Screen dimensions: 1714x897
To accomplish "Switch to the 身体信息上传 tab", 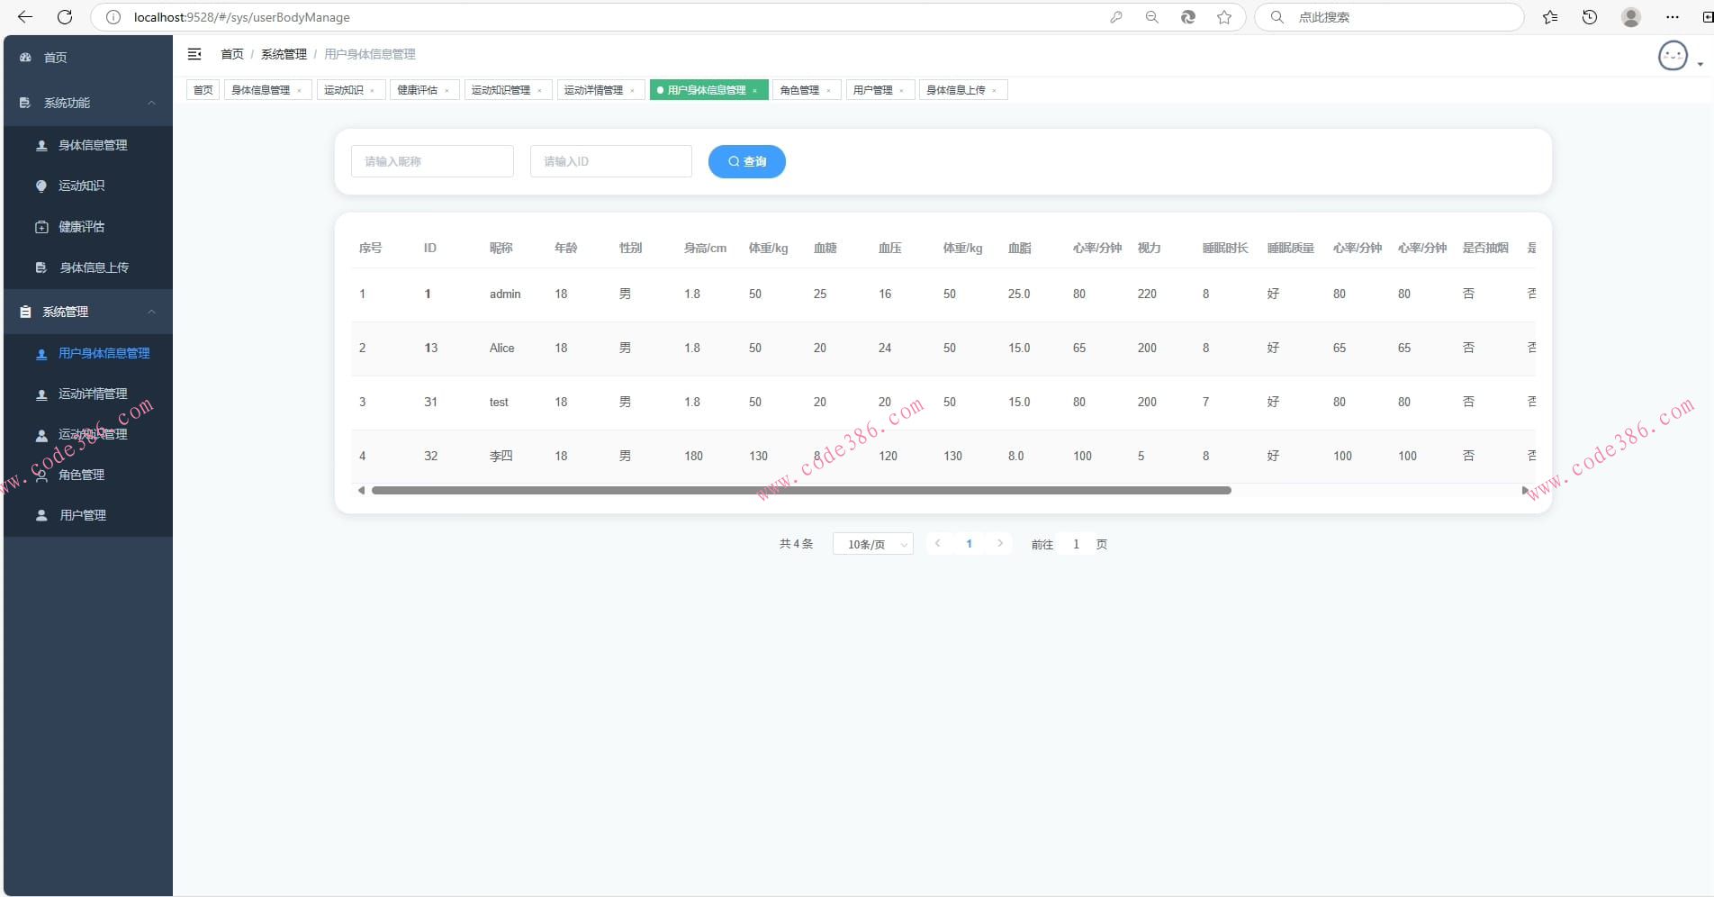I will click(x=955, y=90).
